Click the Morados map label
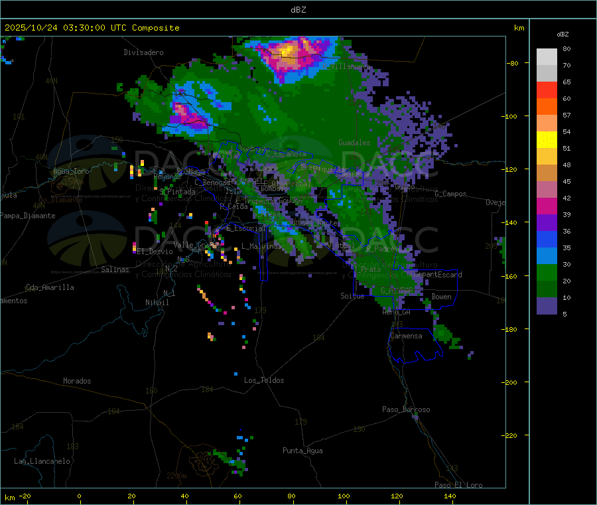The image size is (597, 505). tap(77, 381)
